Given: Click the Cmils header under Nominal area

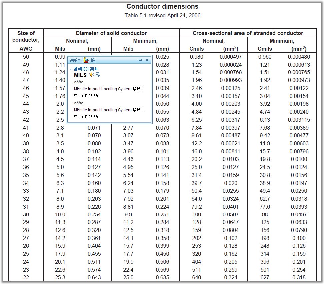Looking at the screenshot, I should [x=196, y=49].
